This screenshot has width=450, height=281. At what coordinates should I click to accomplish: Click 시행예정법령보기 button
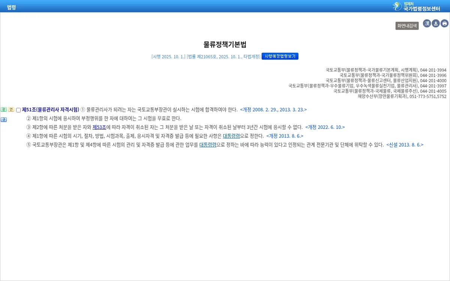pos(280,56)
